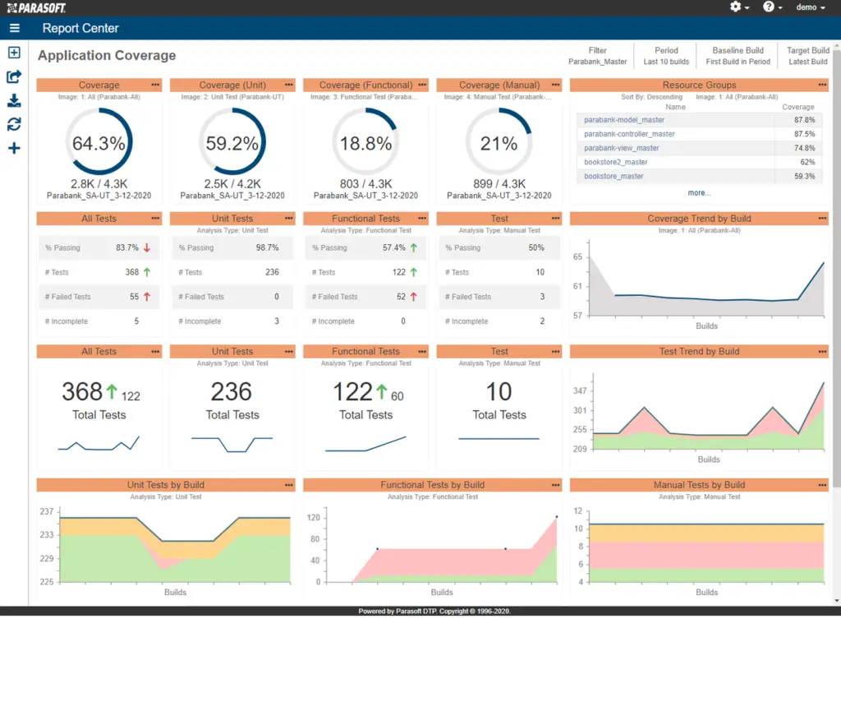The image size is (841, 711).
Task: Open the demo user dropdown
Action: [811, 7]
